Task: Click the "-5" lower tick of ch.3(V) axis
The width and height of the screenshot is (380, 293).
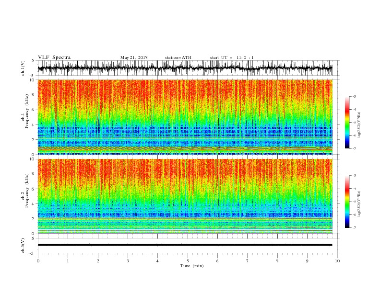Action: (33, 253)
